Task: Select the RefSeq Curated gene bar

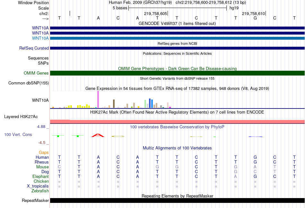Action: [x=177, y=48]
